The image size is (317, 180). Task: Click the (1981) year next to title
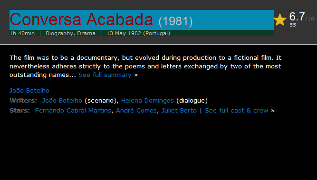[x=175, y=21]
